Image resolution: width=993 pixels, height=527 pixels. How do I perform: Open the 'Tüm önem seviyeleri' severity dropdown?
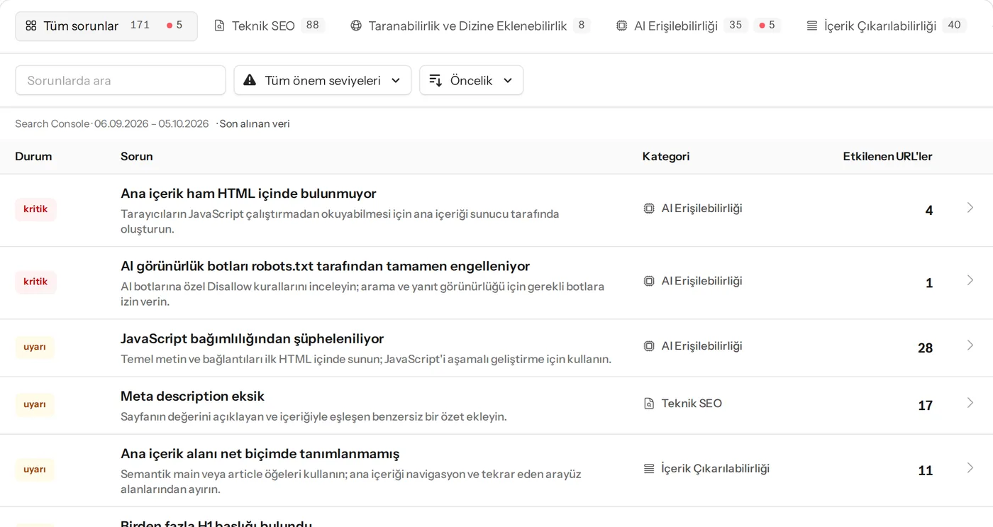point(323,80)
